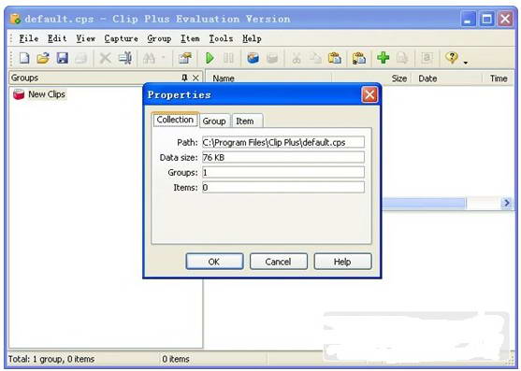Click OK in the Properties dialog
This screenshot has height=371, width=521.
[214, 262]
